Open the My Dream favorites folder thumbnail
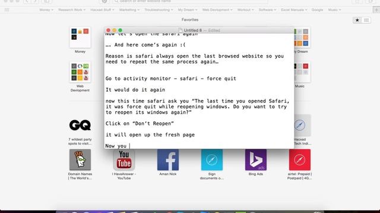Screen dimensions: 380x213 point(302,38)
